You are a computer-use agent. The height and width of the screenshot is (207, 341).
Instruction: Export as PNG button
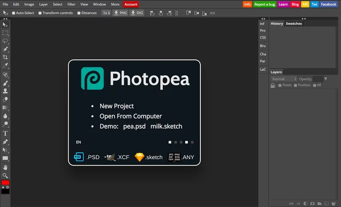coord(120,13)
